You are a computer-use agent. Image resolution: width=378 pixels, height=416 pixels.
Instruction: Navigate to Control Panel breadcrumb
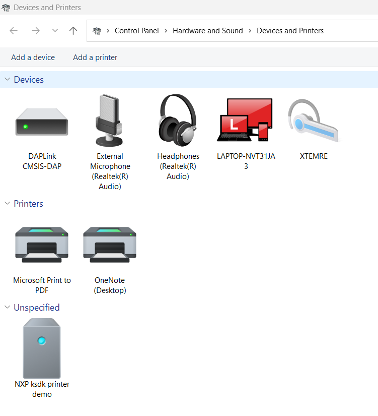point(137,31)
